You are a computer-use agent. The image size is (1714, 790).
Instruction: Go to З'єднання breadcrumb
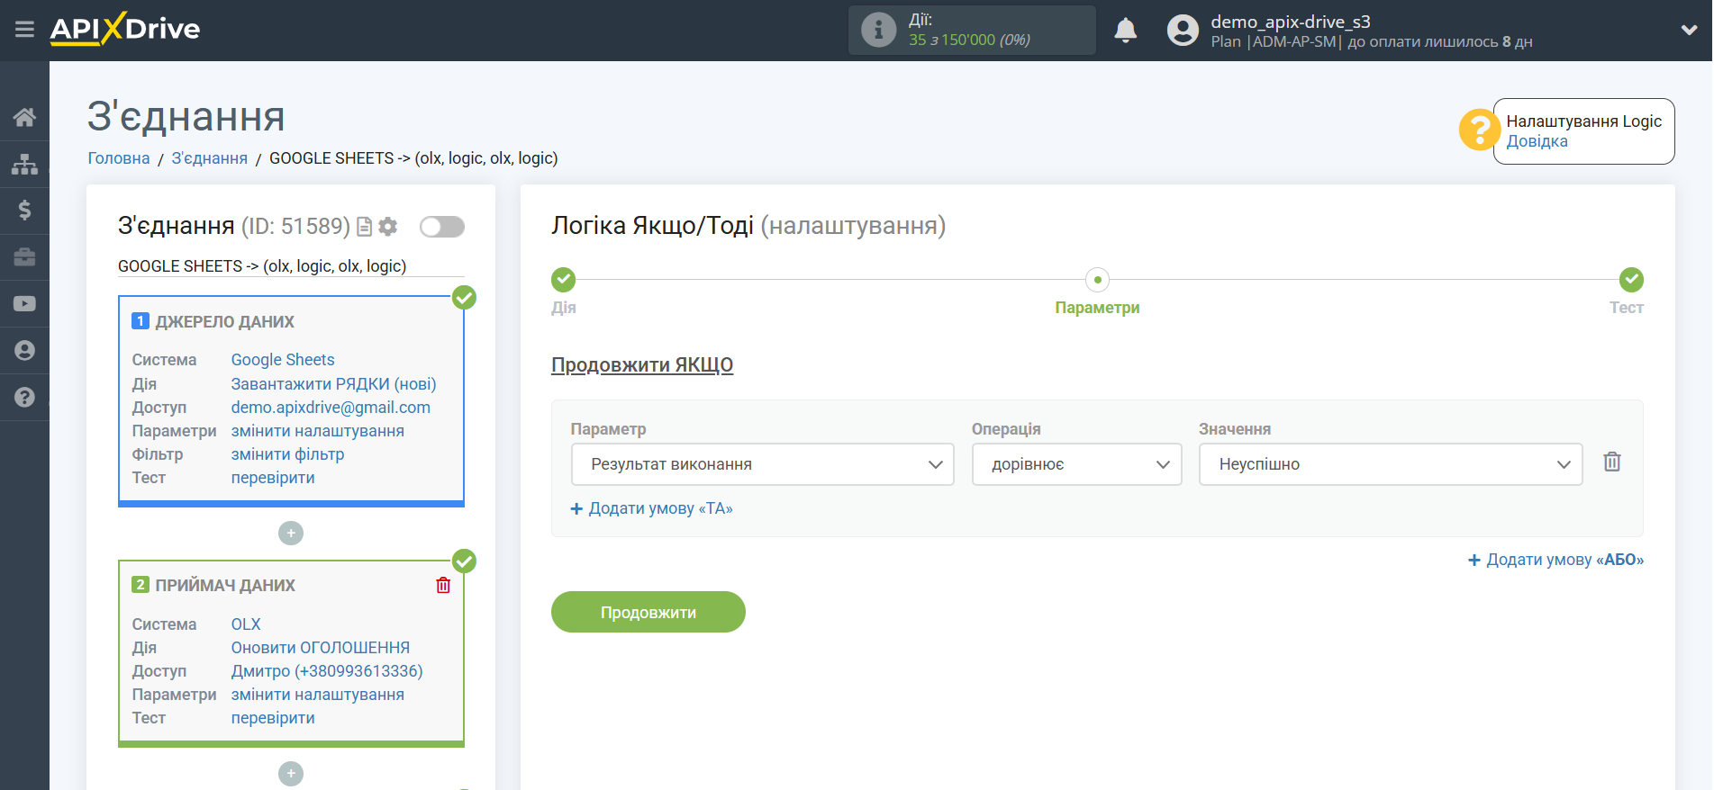[x=209, y=158]
